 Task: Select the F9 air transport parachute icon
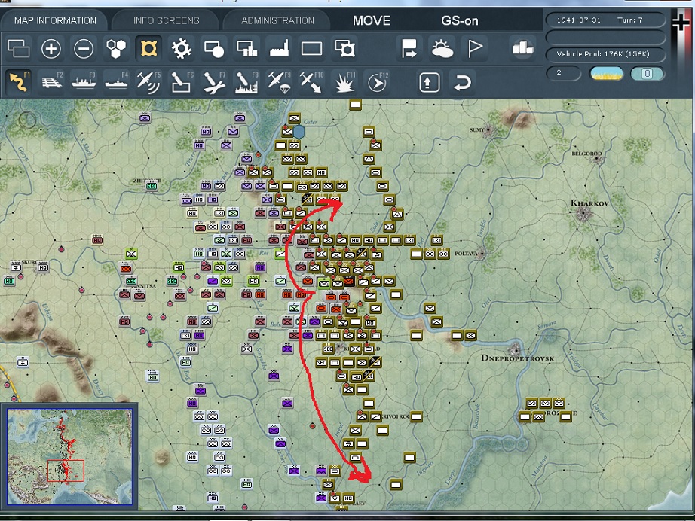(279, 82)
